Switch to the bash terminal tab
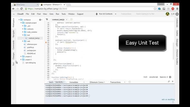This screenshot has height=107, width=190. tap(56, 82)
